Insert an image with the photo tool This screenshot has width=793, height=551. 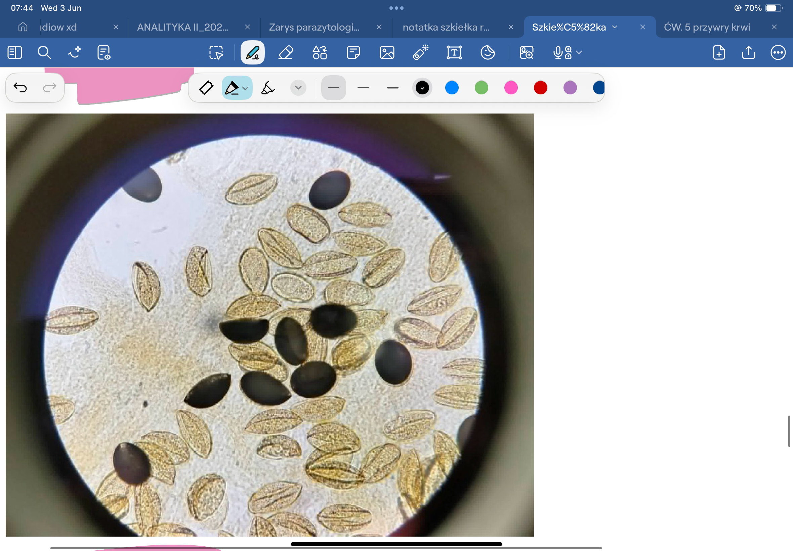click(387, 52)
